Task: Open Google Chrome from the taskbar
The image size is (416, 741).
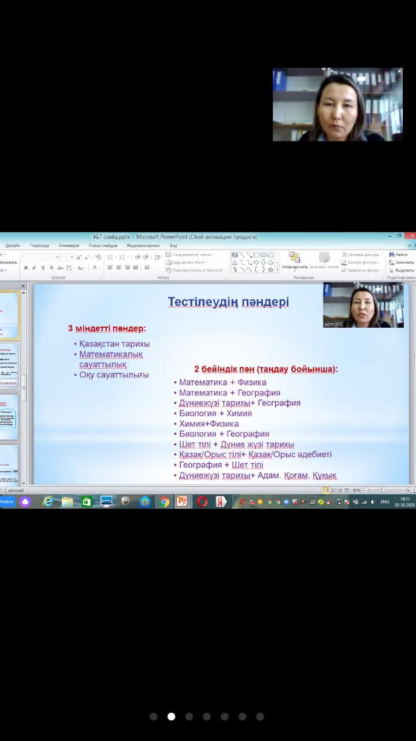Action: click(x=165, y=502)
